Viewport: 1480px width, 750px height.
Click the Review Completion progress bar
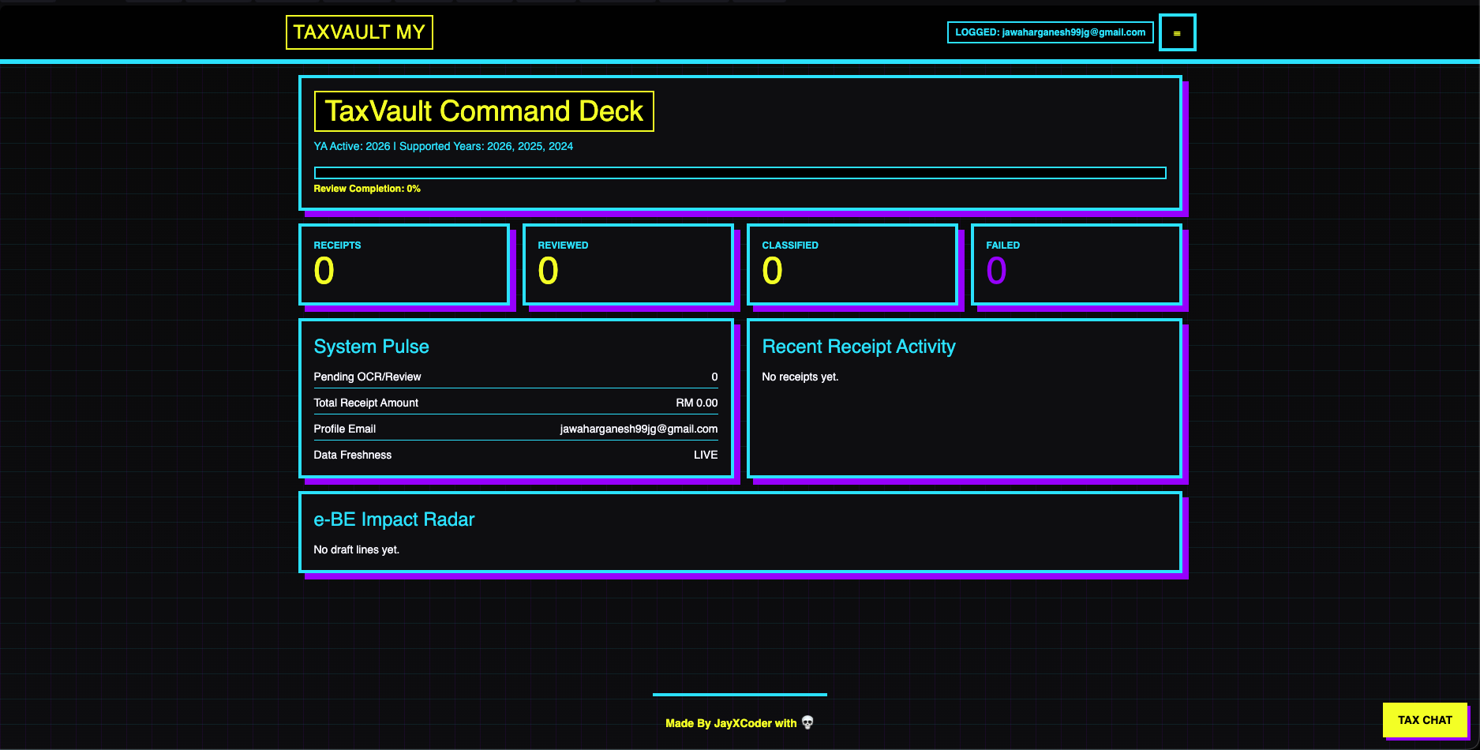coord(740,173)
